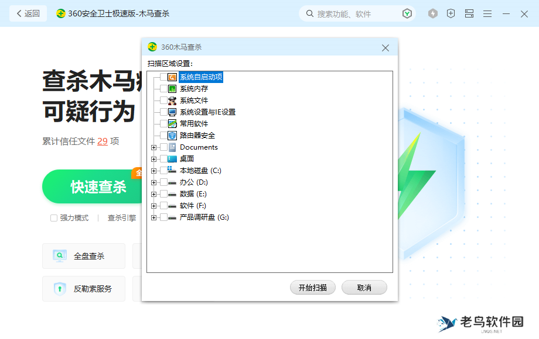Select the 常用软件 tree row label
Viewport: 539px width, 339px height.
(194, 124)
